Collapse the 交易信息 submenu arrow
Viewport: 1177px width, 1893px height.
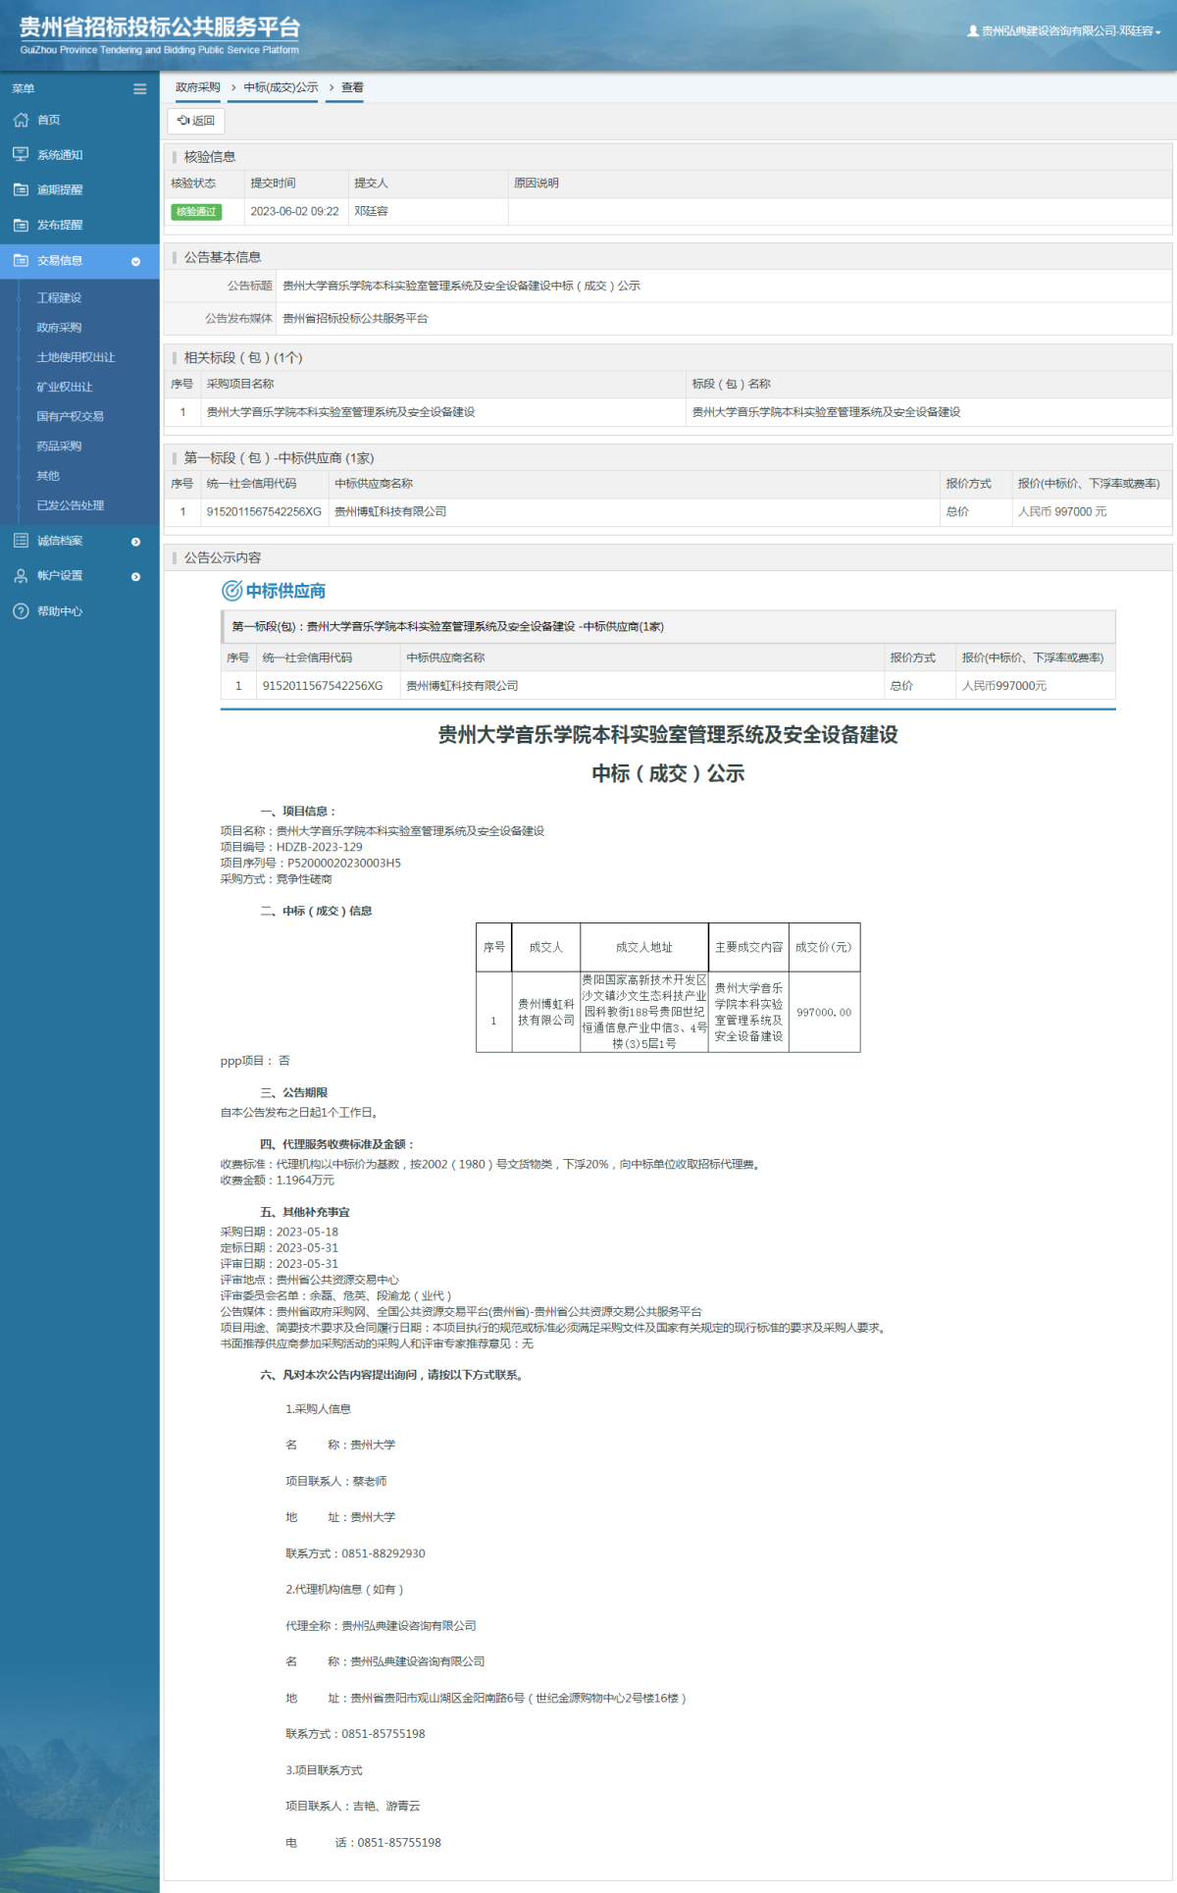pos(136,262)
